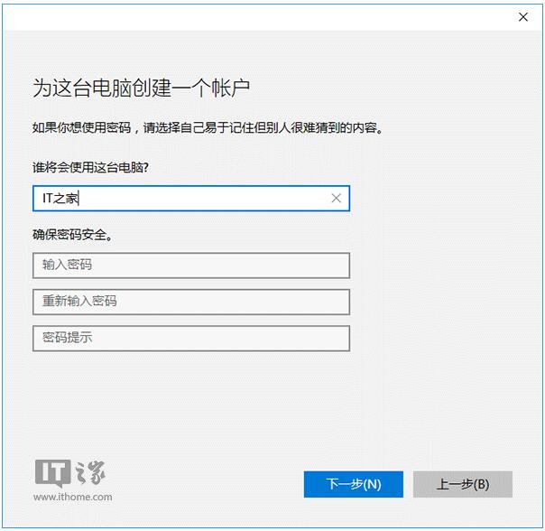Image resolution: width=545 pixels, height=531 pixels.
Task: Click the password advice description text
Action: (208, 128)
